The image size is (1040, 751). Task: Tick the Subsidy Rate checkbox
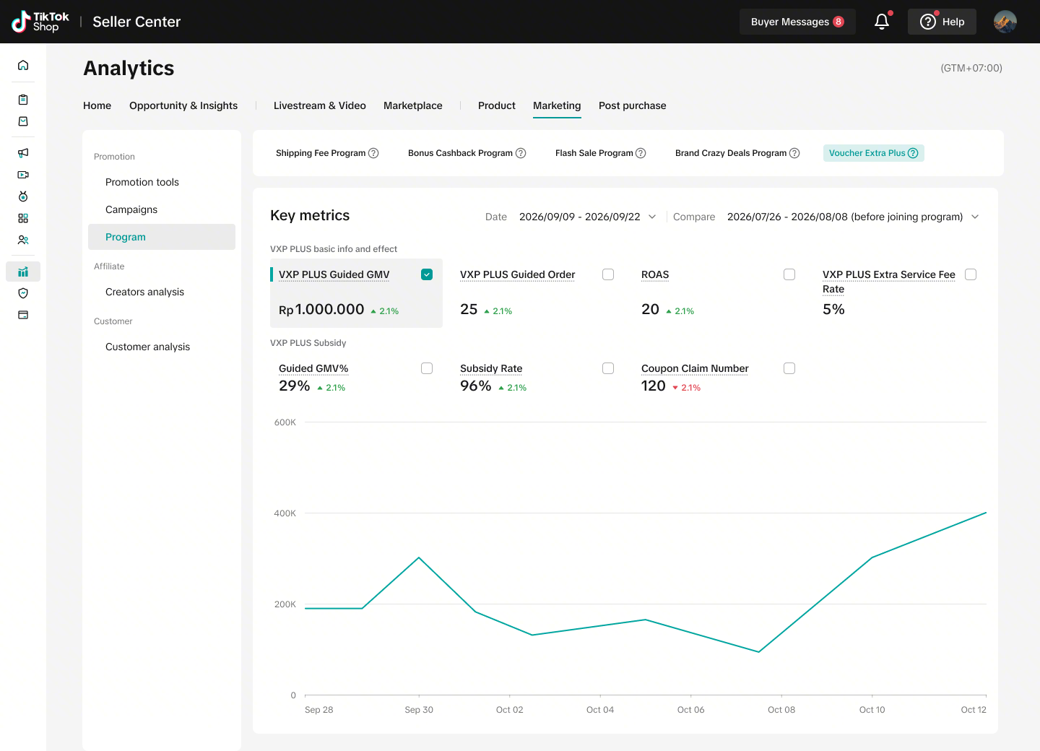pyautogui.click(x=608, y=368)
